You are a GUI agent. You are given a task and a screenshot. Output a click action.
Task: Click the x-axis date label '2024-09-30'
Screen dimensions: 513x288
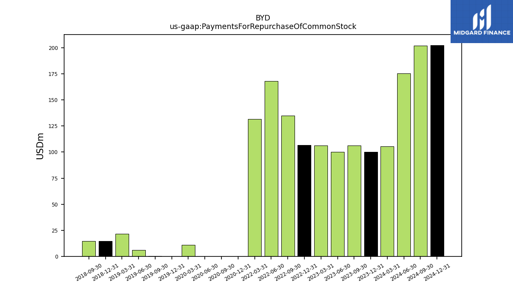pyautogui.click(x=420, y=272)
